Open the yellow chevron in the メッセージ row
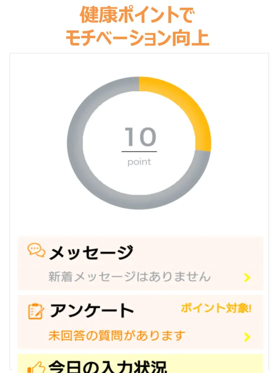Viewport: 280px width, 373px height. point(247,277)
